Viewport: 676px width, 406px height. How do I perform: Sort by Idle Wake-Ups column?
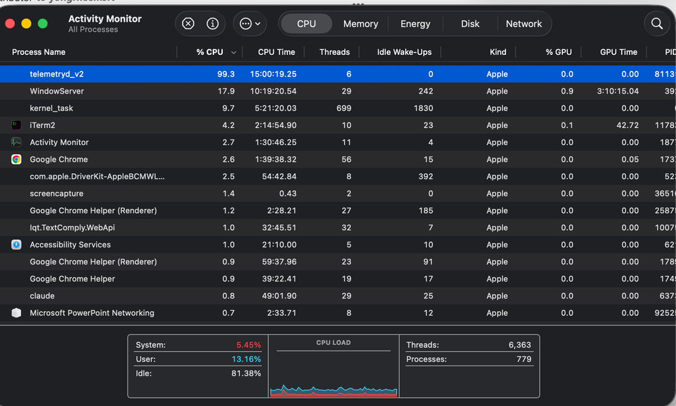[x=404, y=52]
